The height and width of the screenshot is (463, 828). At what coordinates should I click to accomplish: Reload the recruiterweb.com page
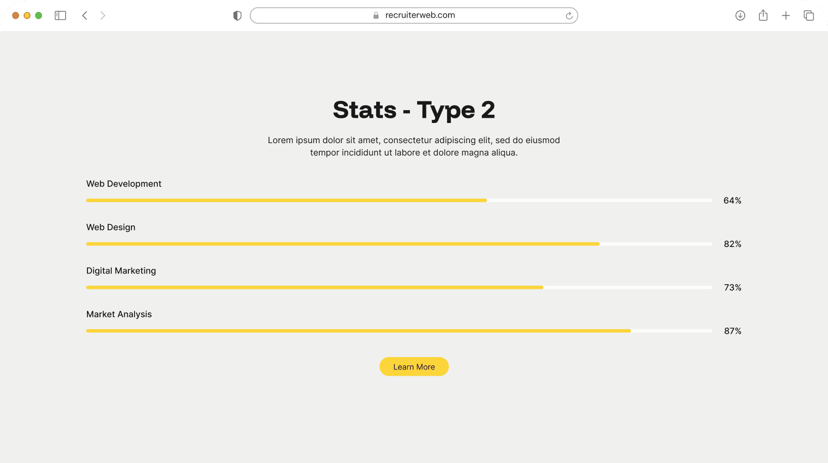click(x=569, y=16)
